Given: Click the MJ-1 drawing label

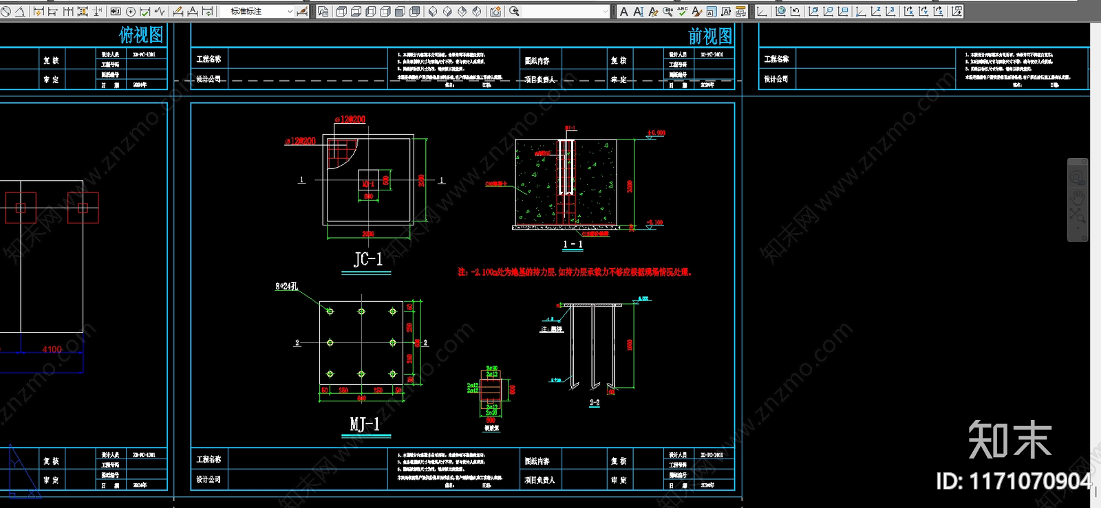Looking at the screenshot, I should click(365, 424).
